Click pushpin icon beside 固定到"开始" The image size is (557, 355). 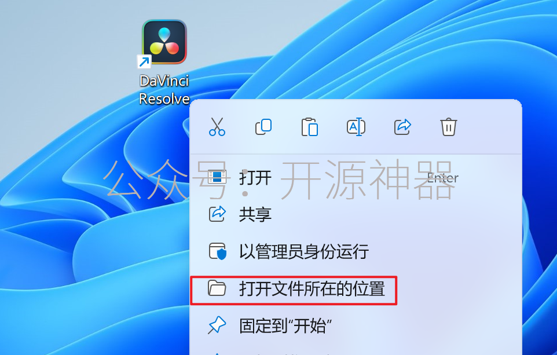click(x=217, y=325)
